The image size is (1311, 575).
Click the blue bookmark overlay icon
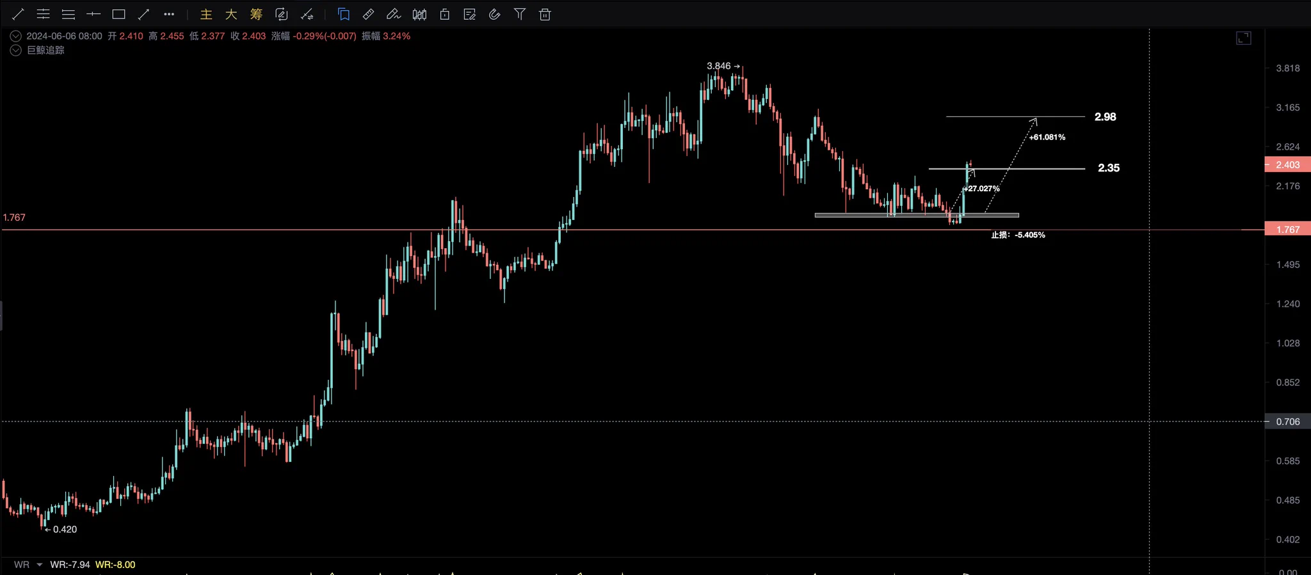point(344,14)
